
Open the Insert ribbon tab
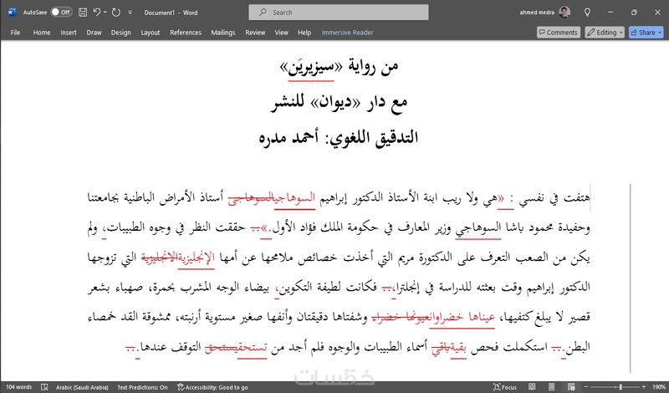tap(69, 33)
